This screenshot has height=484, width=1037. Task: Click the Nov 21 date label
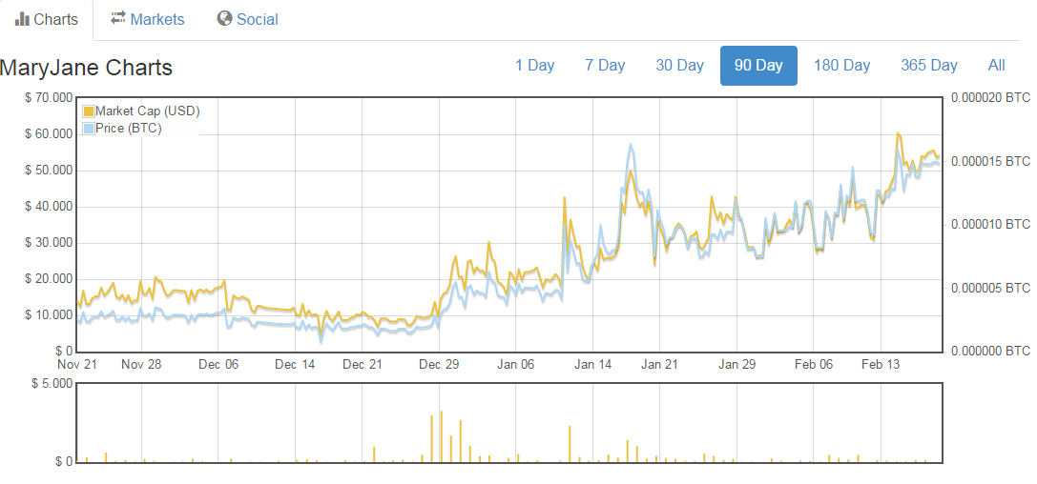tap(76, 365)
